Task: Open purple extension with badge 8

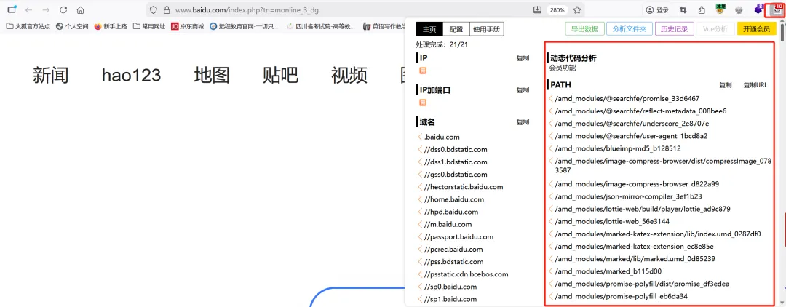Action: [x=758, y=9]
